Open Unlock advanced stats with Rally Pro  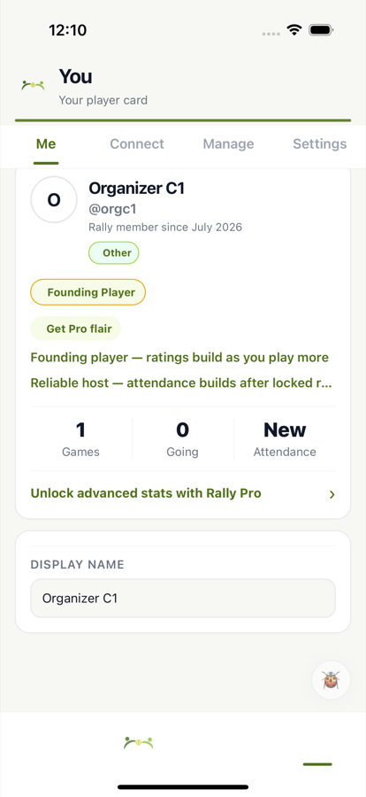183,493
